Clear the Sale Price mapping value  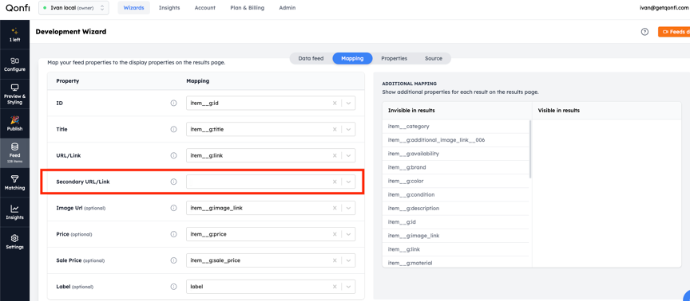point(335,260)
